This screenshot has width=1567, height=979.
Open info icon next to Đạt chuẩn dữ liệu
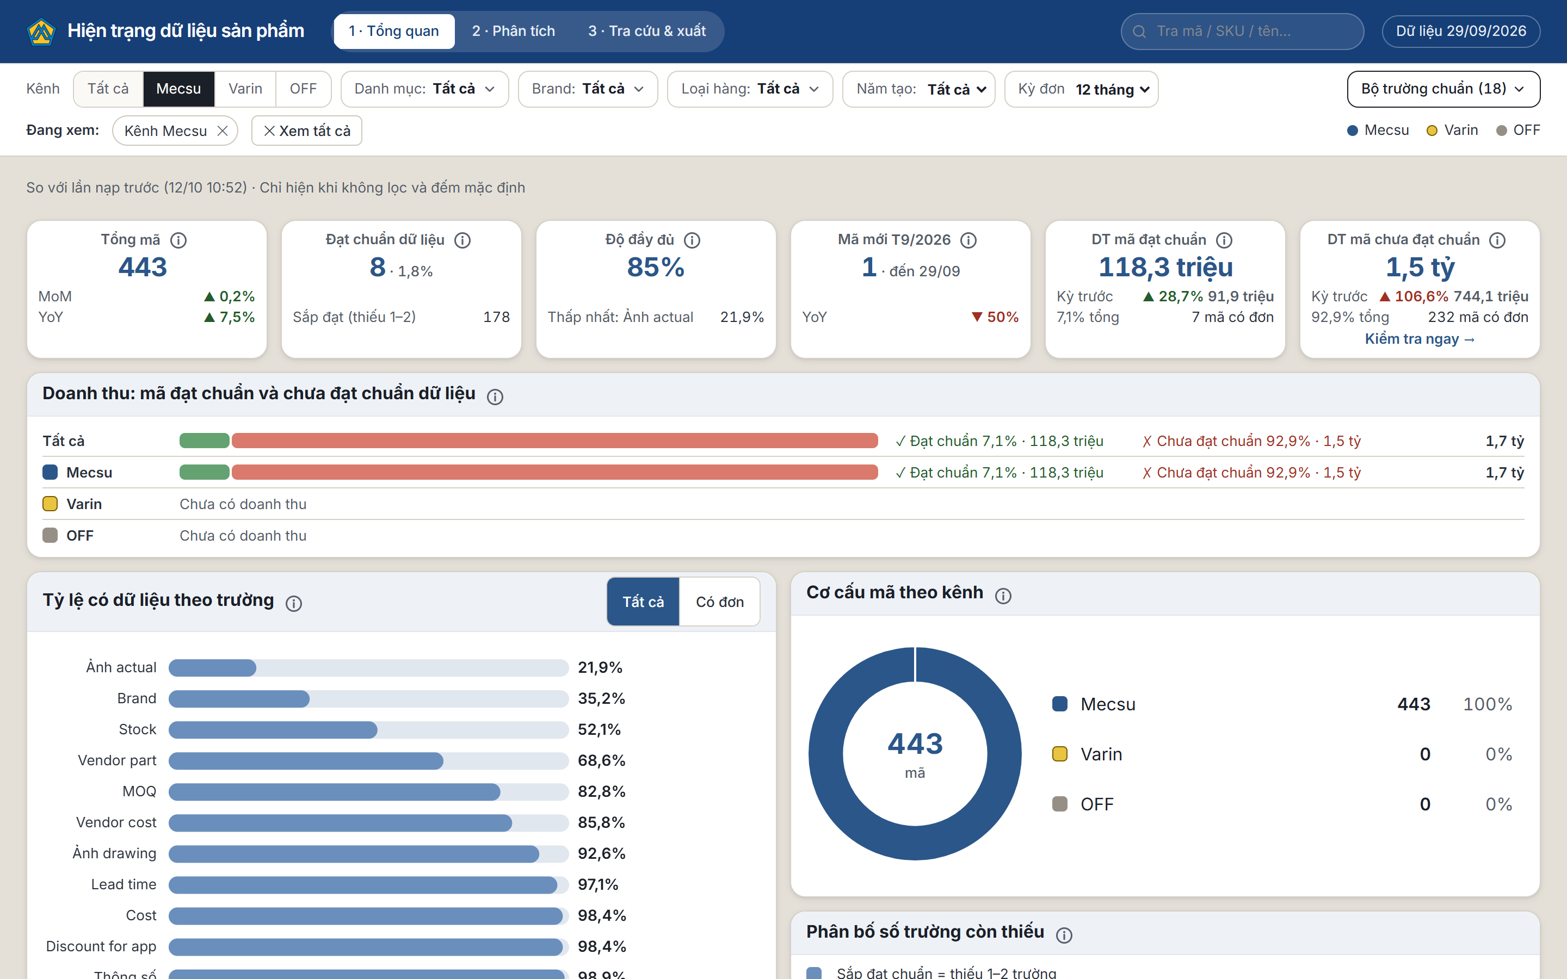pyautogui.click(x=462, y=240)
